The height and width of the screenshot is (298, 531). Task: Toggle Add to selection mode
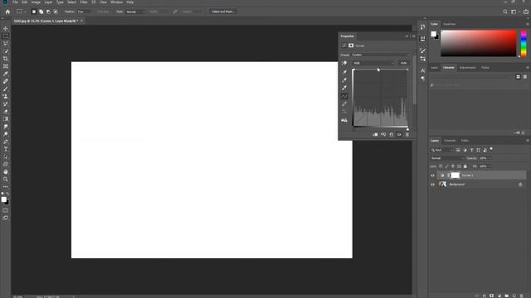pos(41,12)
